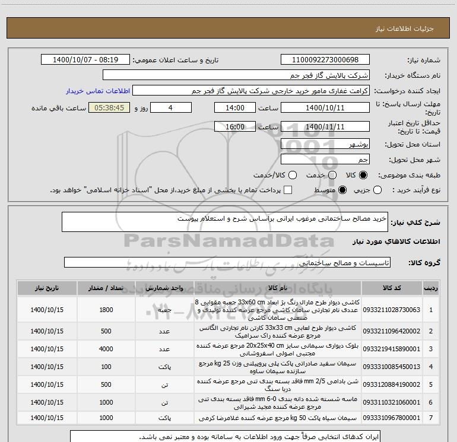The height and width of the screenshot is (442, 457).
Task: Click the quantity 100 in row 4
Action: click(106, 367)
